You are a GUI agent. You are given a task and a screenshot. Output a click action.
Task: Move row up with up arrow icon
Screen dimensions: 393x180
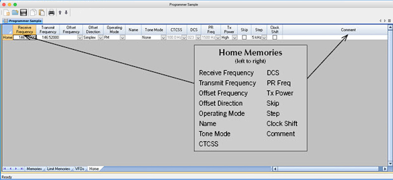coord(60,12)
